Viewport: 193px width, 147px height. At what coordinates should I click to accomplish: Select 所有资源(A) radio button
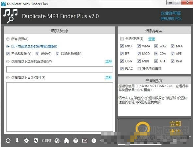coord(8,39)
